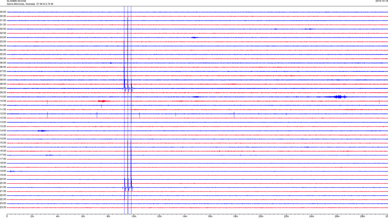
Task: Pick the 03:30 row label
Action: (3, 42)
